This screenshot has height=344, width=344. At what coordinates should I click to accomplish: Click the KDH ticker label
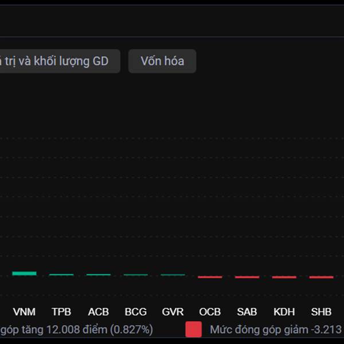pos(284,312)
